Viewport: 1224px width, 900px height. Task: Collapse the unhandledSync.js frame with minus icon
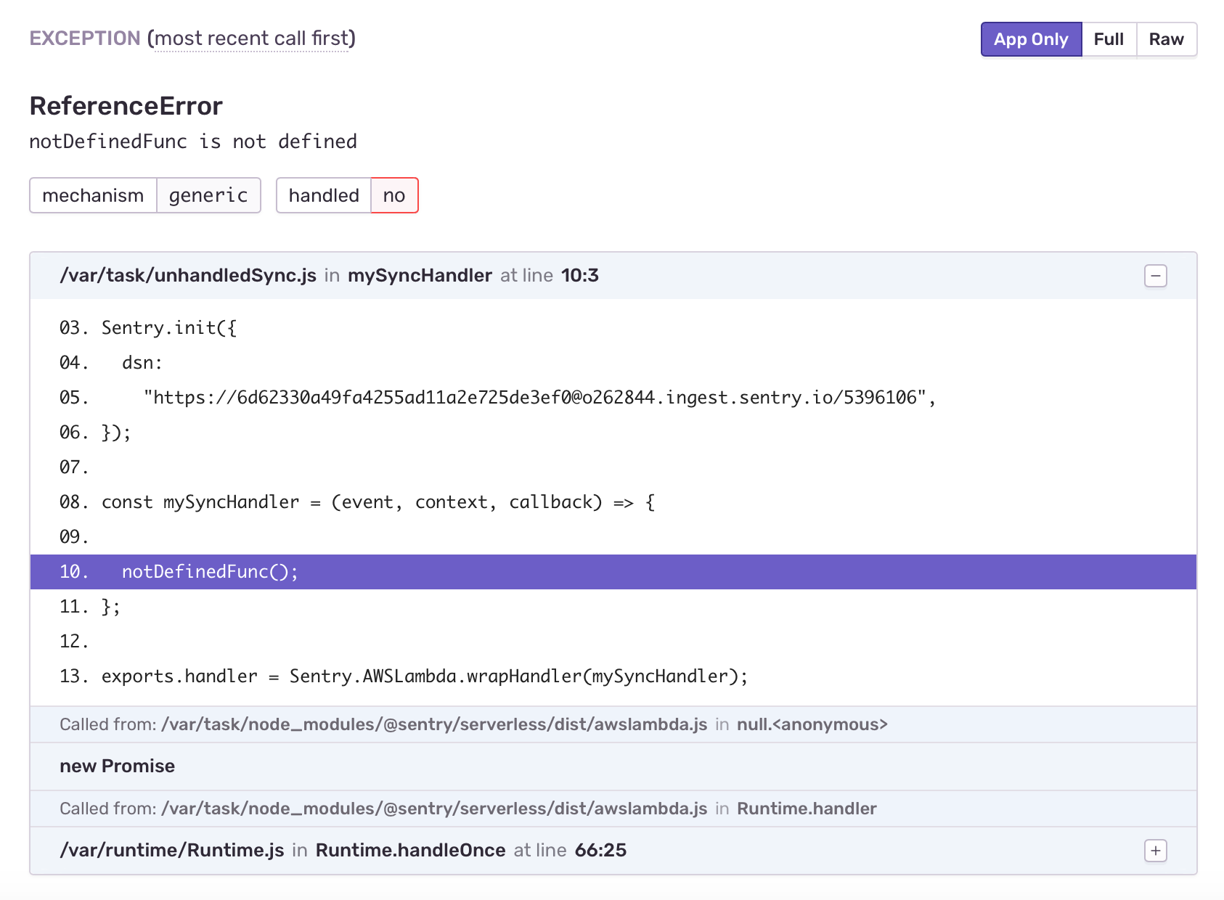1155,276
